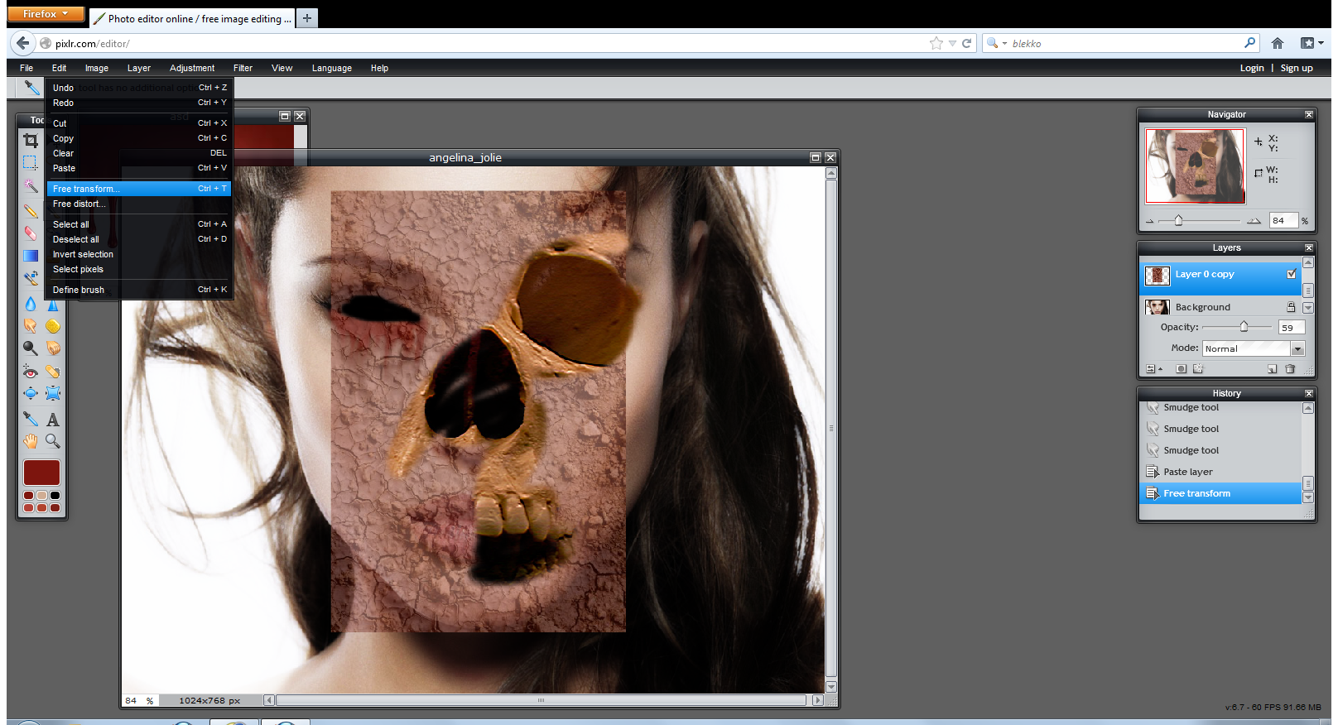
Task: Choose Define brush menu entry
Action: pos(139,290)
